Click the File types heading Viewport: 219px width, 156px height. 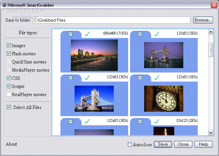click(x=28, y=33)
